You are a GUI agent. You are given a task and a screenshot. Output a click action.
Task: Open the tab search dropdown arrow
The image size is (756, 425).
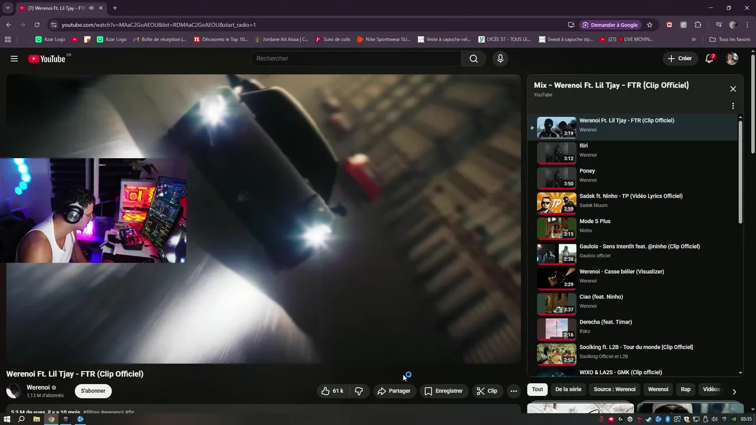click(8, 8)
